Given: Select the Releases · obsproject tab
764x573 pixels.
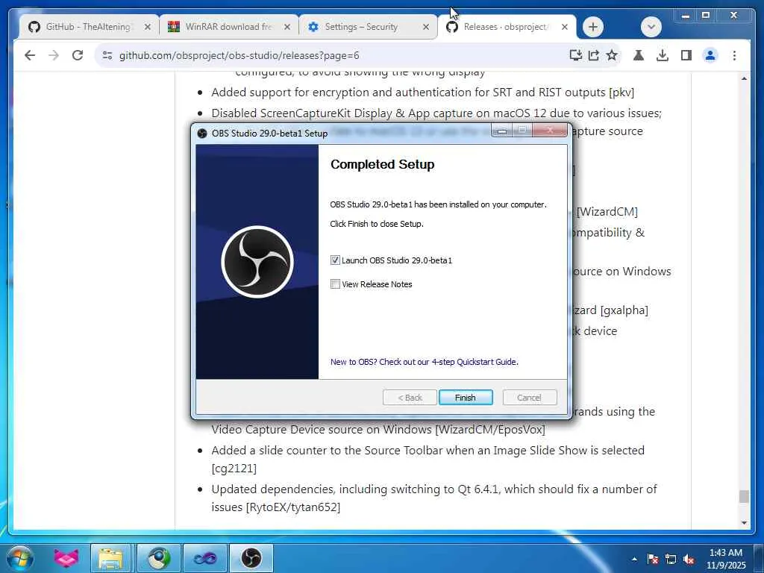Looking at the screenshot, I should pos(505,27).
